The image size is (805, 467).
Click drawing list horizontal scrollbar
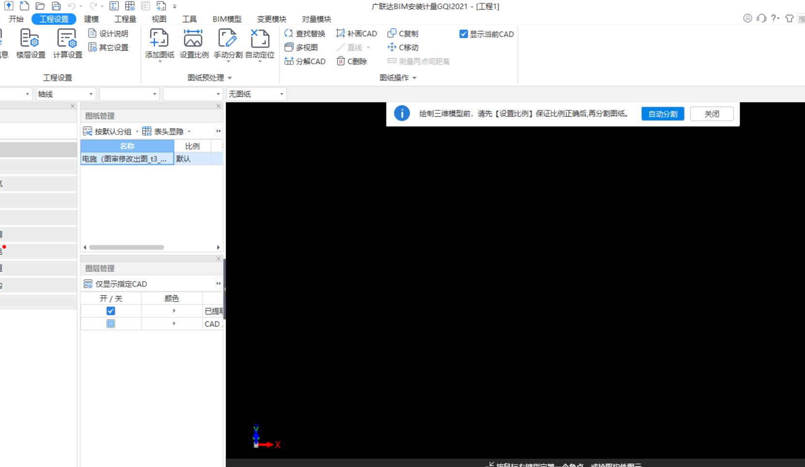[126, 247]
